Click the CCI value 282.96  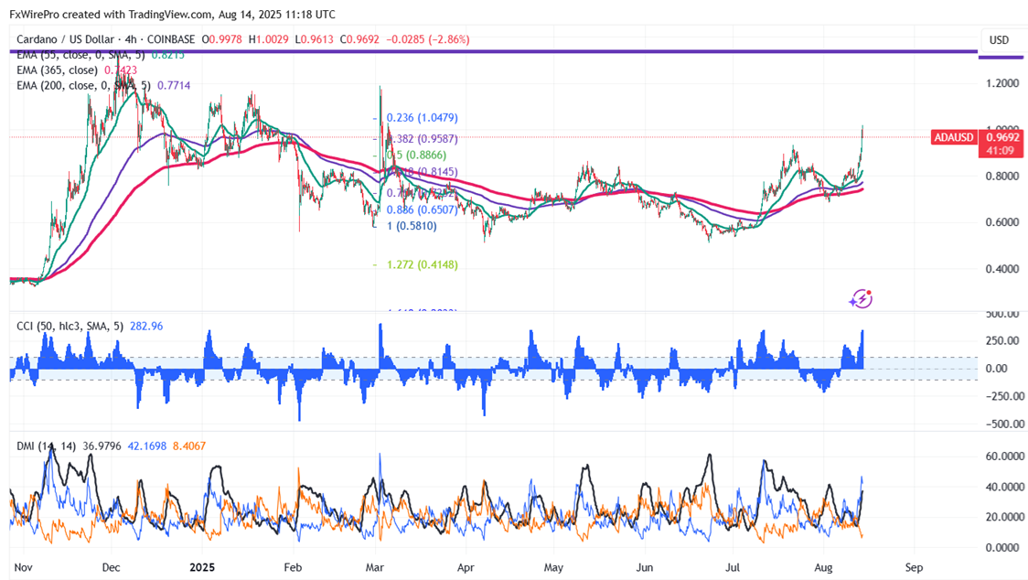point(146,326)
